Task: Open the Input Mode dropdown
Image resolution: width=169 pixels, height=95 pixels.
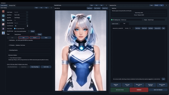Action: pos(21,15)
